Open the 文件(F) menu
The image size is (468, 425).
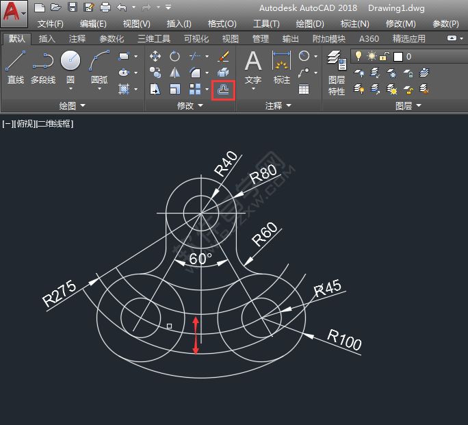coord(51,24)
